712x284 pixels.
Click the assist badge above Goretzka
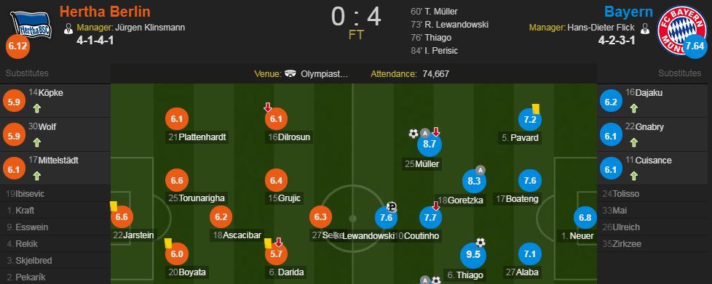[480, 170]
